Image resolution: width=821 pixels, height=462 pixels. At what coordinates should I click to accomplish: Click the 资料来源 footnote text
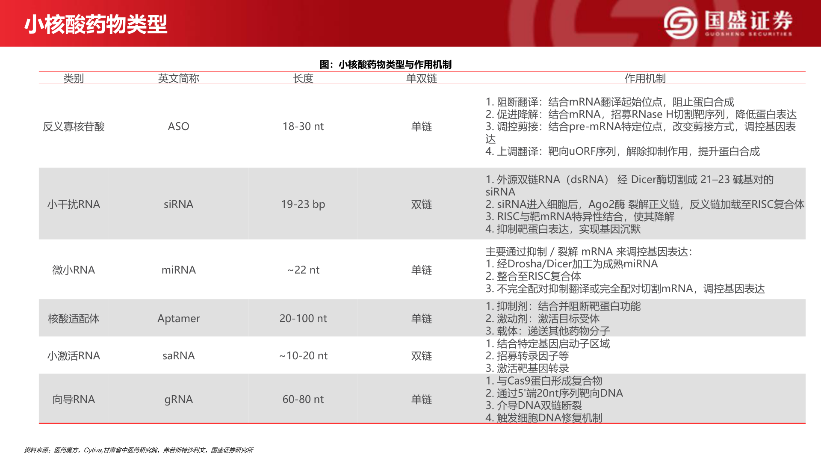(x=139, y=450)
